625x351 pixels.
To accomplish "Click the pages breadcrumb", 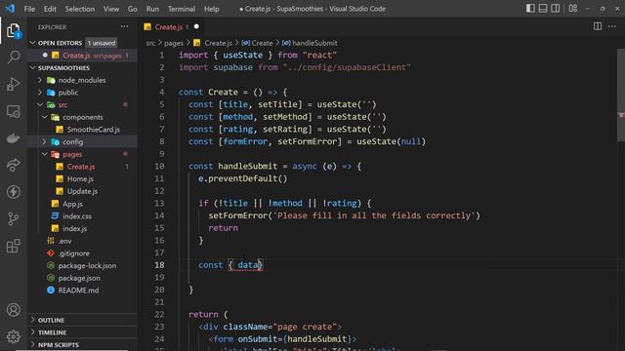I will (x=174, y=43).
